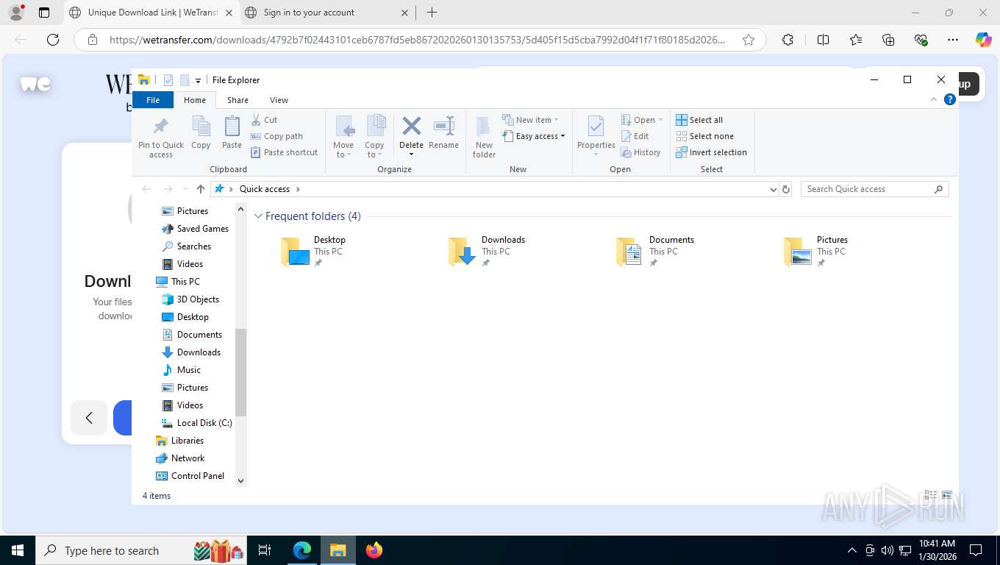Open the File ribbon tab
1000x565 pixels.
[x=153, y=100]
